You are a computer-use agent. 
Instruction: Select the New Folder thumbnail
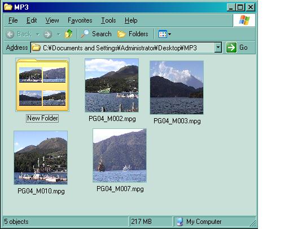coord(42,85)
